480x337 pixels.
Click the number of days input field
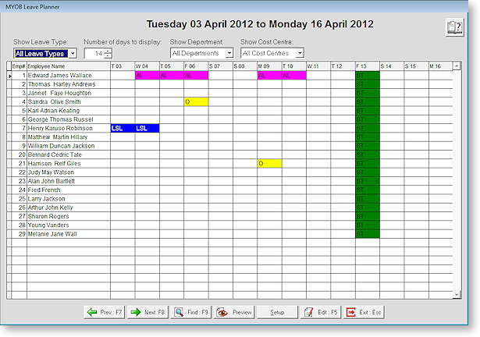94,54
